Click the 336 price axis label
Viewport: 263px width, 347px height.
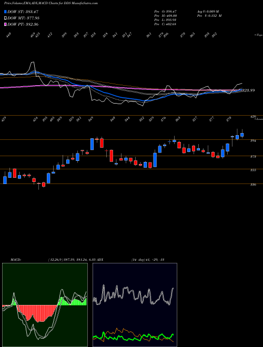253,185
